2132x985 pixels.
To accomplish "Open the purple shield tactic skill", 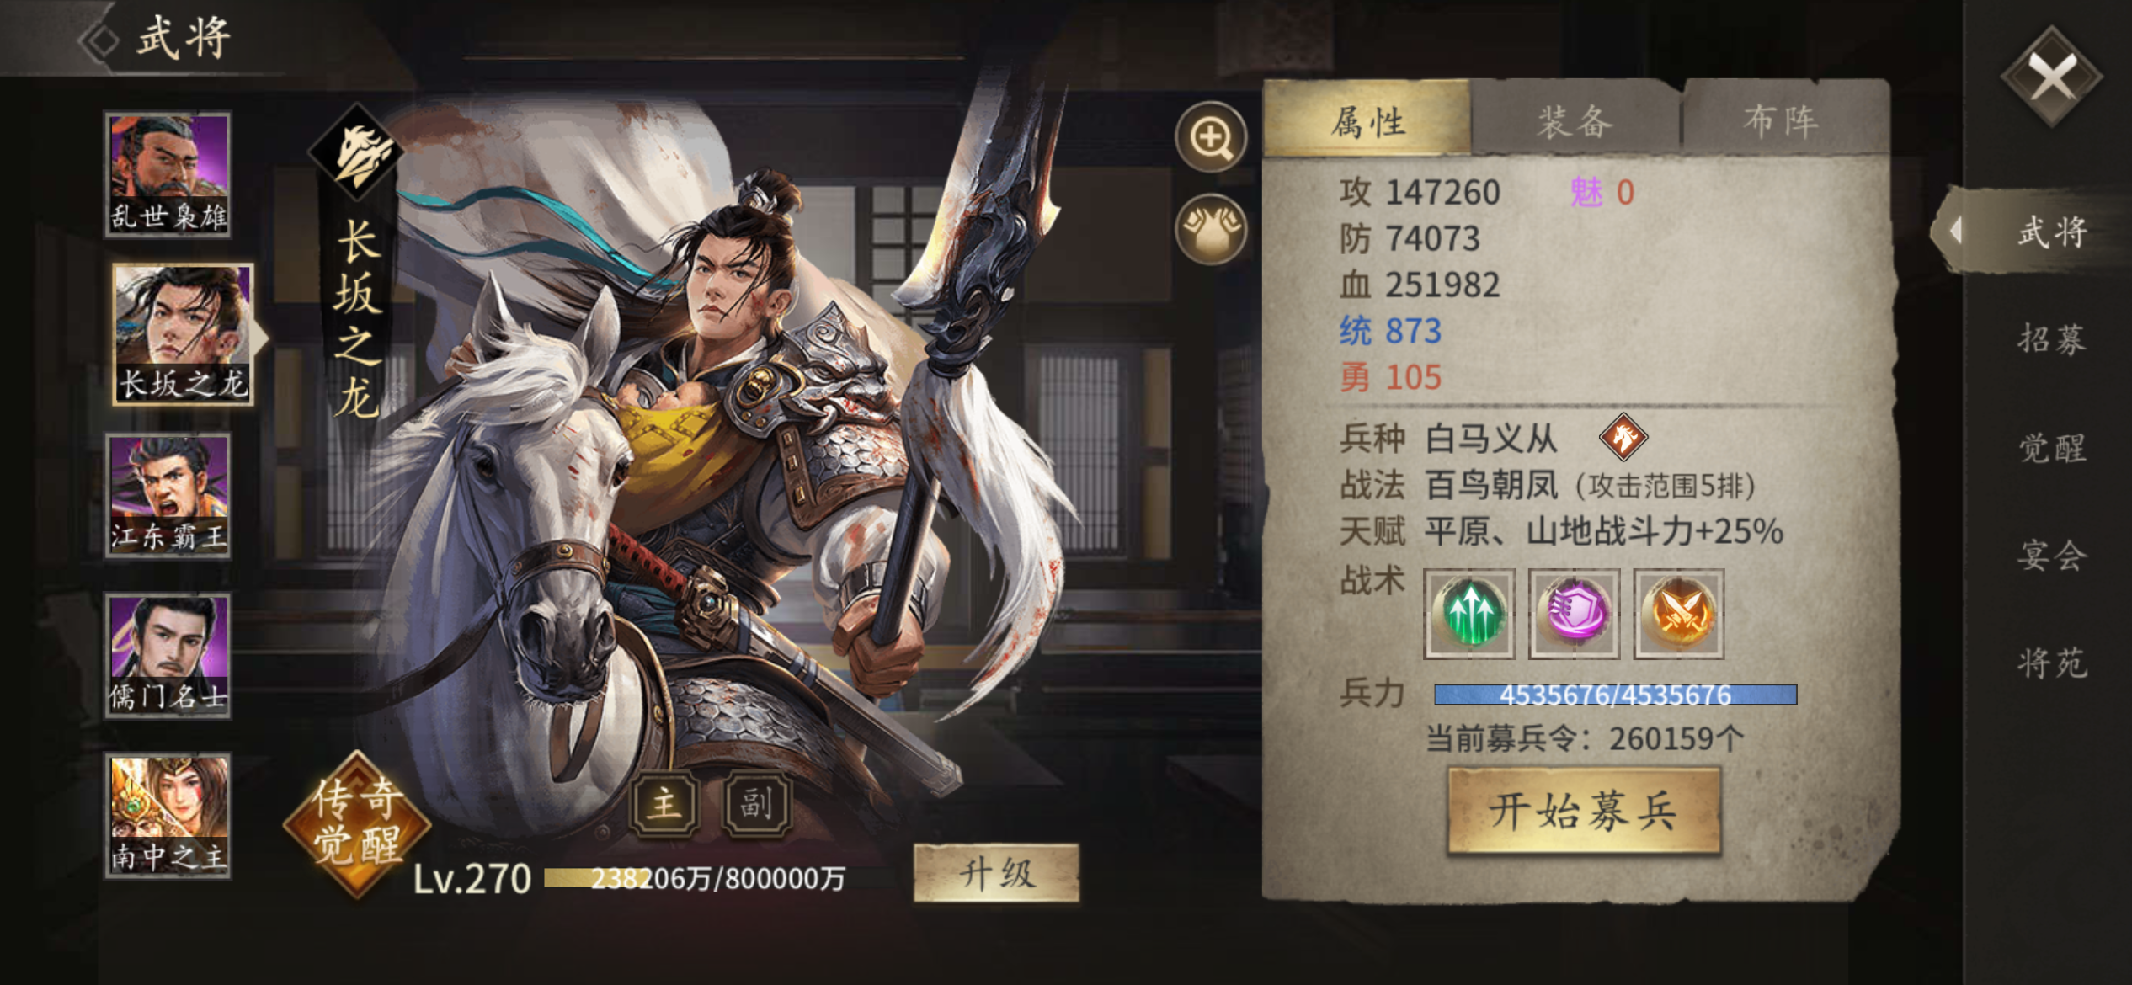I will [1574, 613].
